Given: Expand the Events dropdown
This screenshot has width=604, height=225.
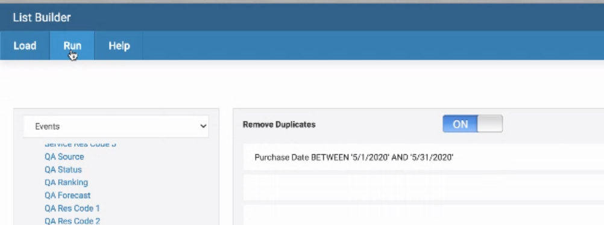Looking at the screenshot, I should click(116, 126).
